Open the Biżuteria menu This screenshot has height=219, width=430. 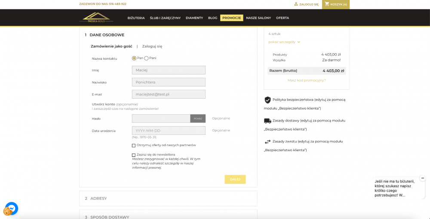136,18
